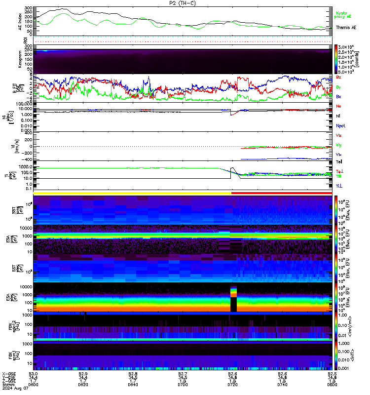Image resolution: width=370 pixels, height=395 pixels.
Task: Click the X-GSE value 52.8
Action: click(x=133, y=374)
